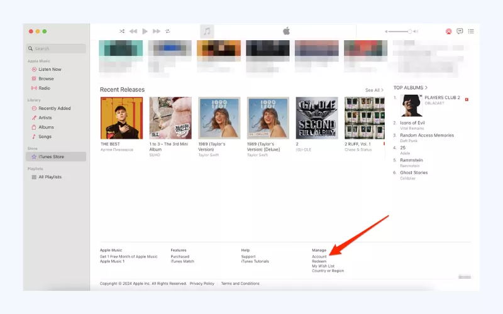Click the Apple logo in the toolbar
503x314 pixels.
click(287, 31)
